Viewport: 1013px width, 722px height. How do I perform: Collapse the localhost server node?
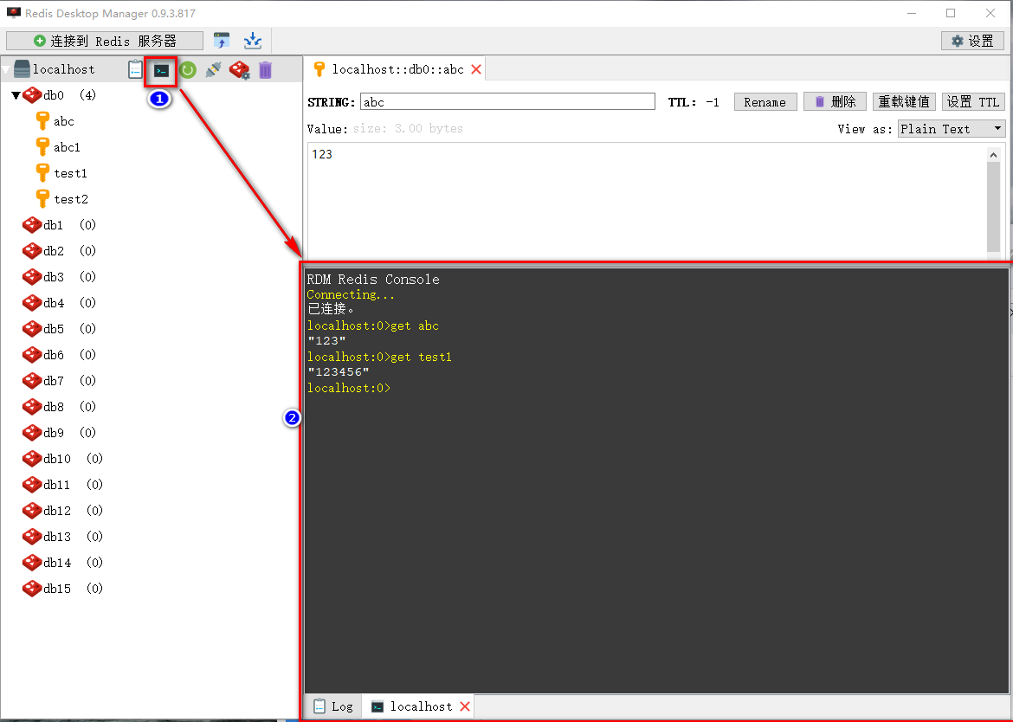pos(6,70)
